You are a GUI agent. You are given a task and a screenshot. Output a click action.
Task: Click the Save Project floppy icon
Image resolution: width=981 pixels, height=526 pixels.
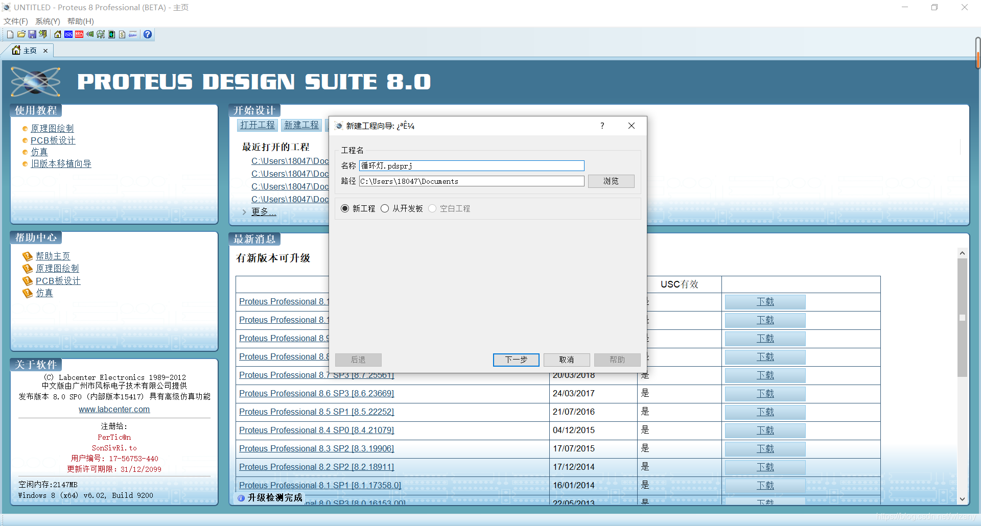click(x=32, y=34)
